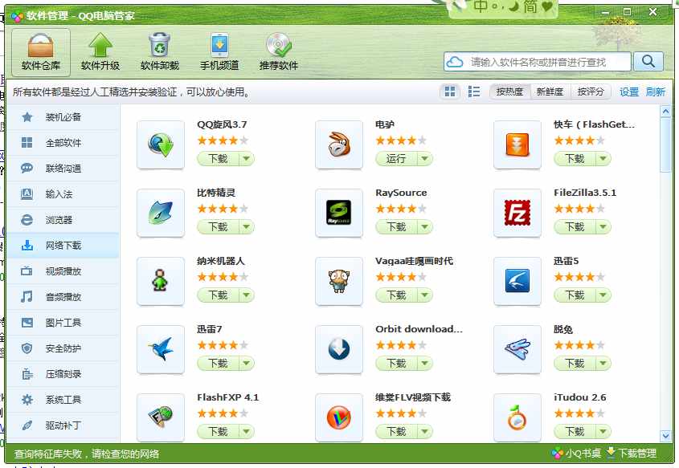Click the magnifier search button
This screenshot has height=468, width=679.
pos(648,62)
